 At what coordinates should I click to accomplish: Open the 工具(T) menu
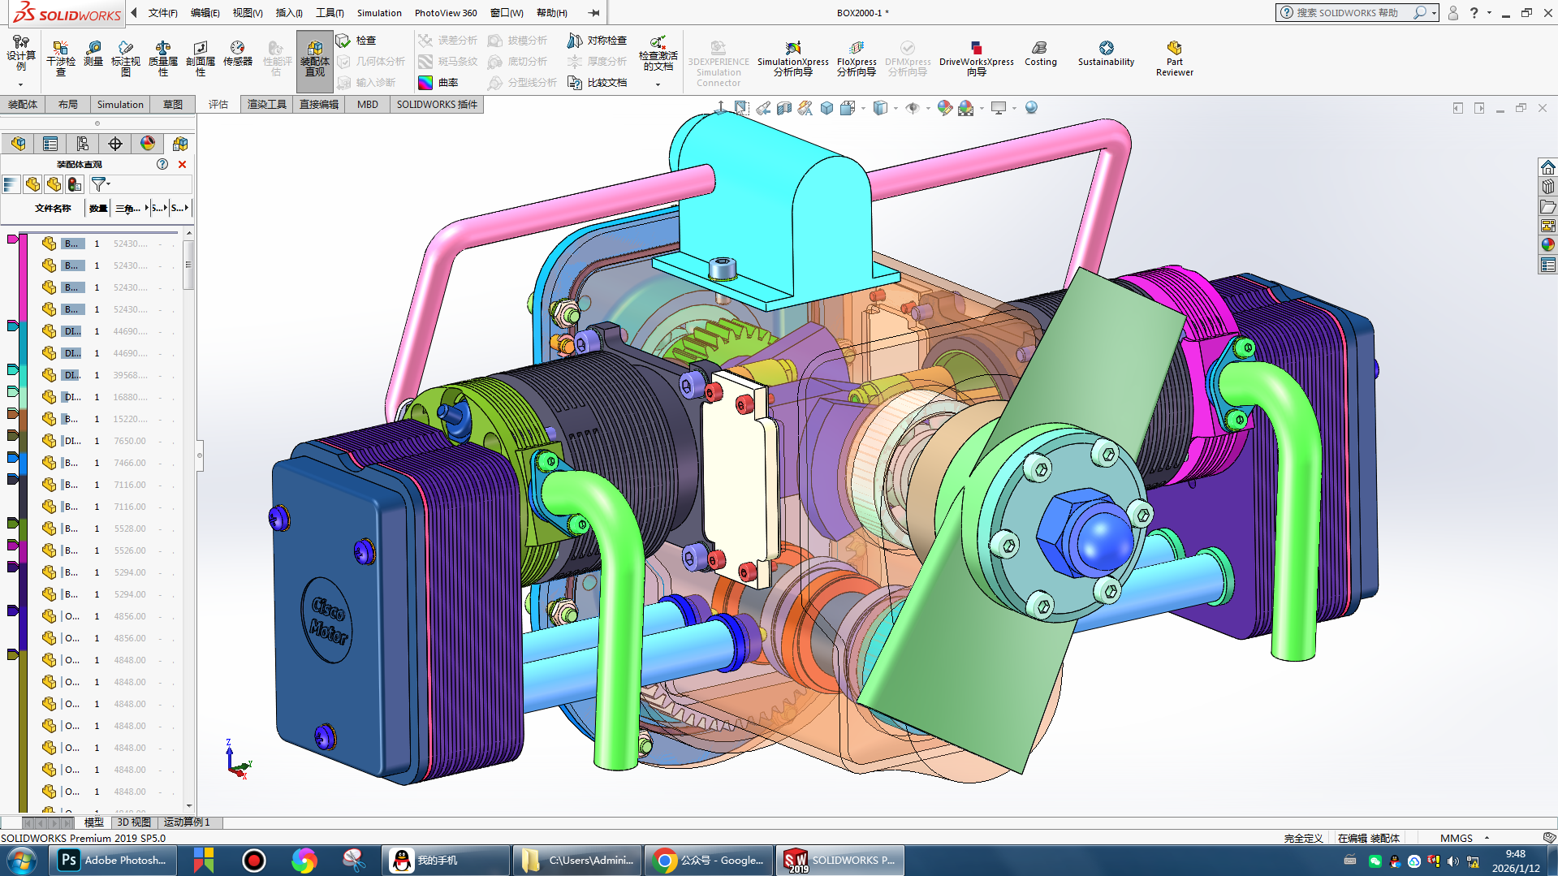click(x=330, y=13)
